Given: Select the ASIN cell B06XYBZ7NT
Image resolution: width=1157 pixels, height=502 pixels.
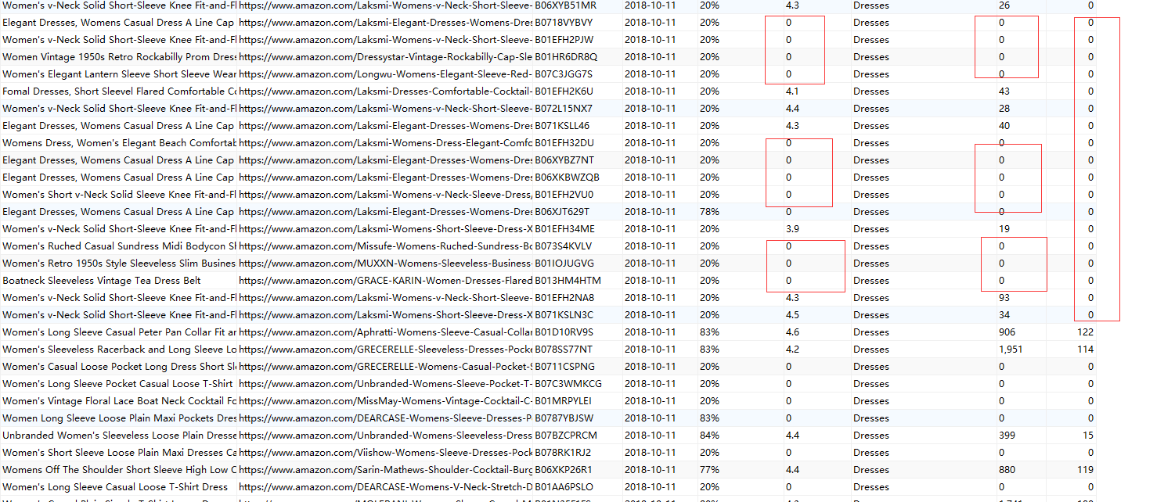Looking at the screenshot, I should point(564,160).
